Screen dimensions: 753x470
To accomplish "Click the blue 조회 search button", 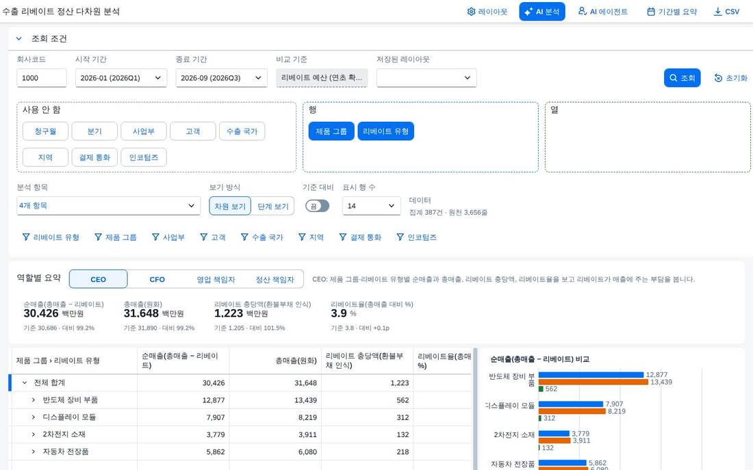I will pos(682,78).
